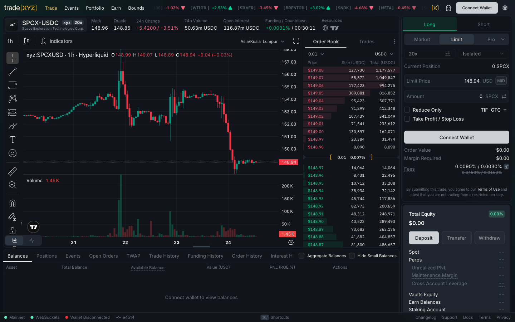Open the Terms of Use link
The image size is (515, 322).
488,189
